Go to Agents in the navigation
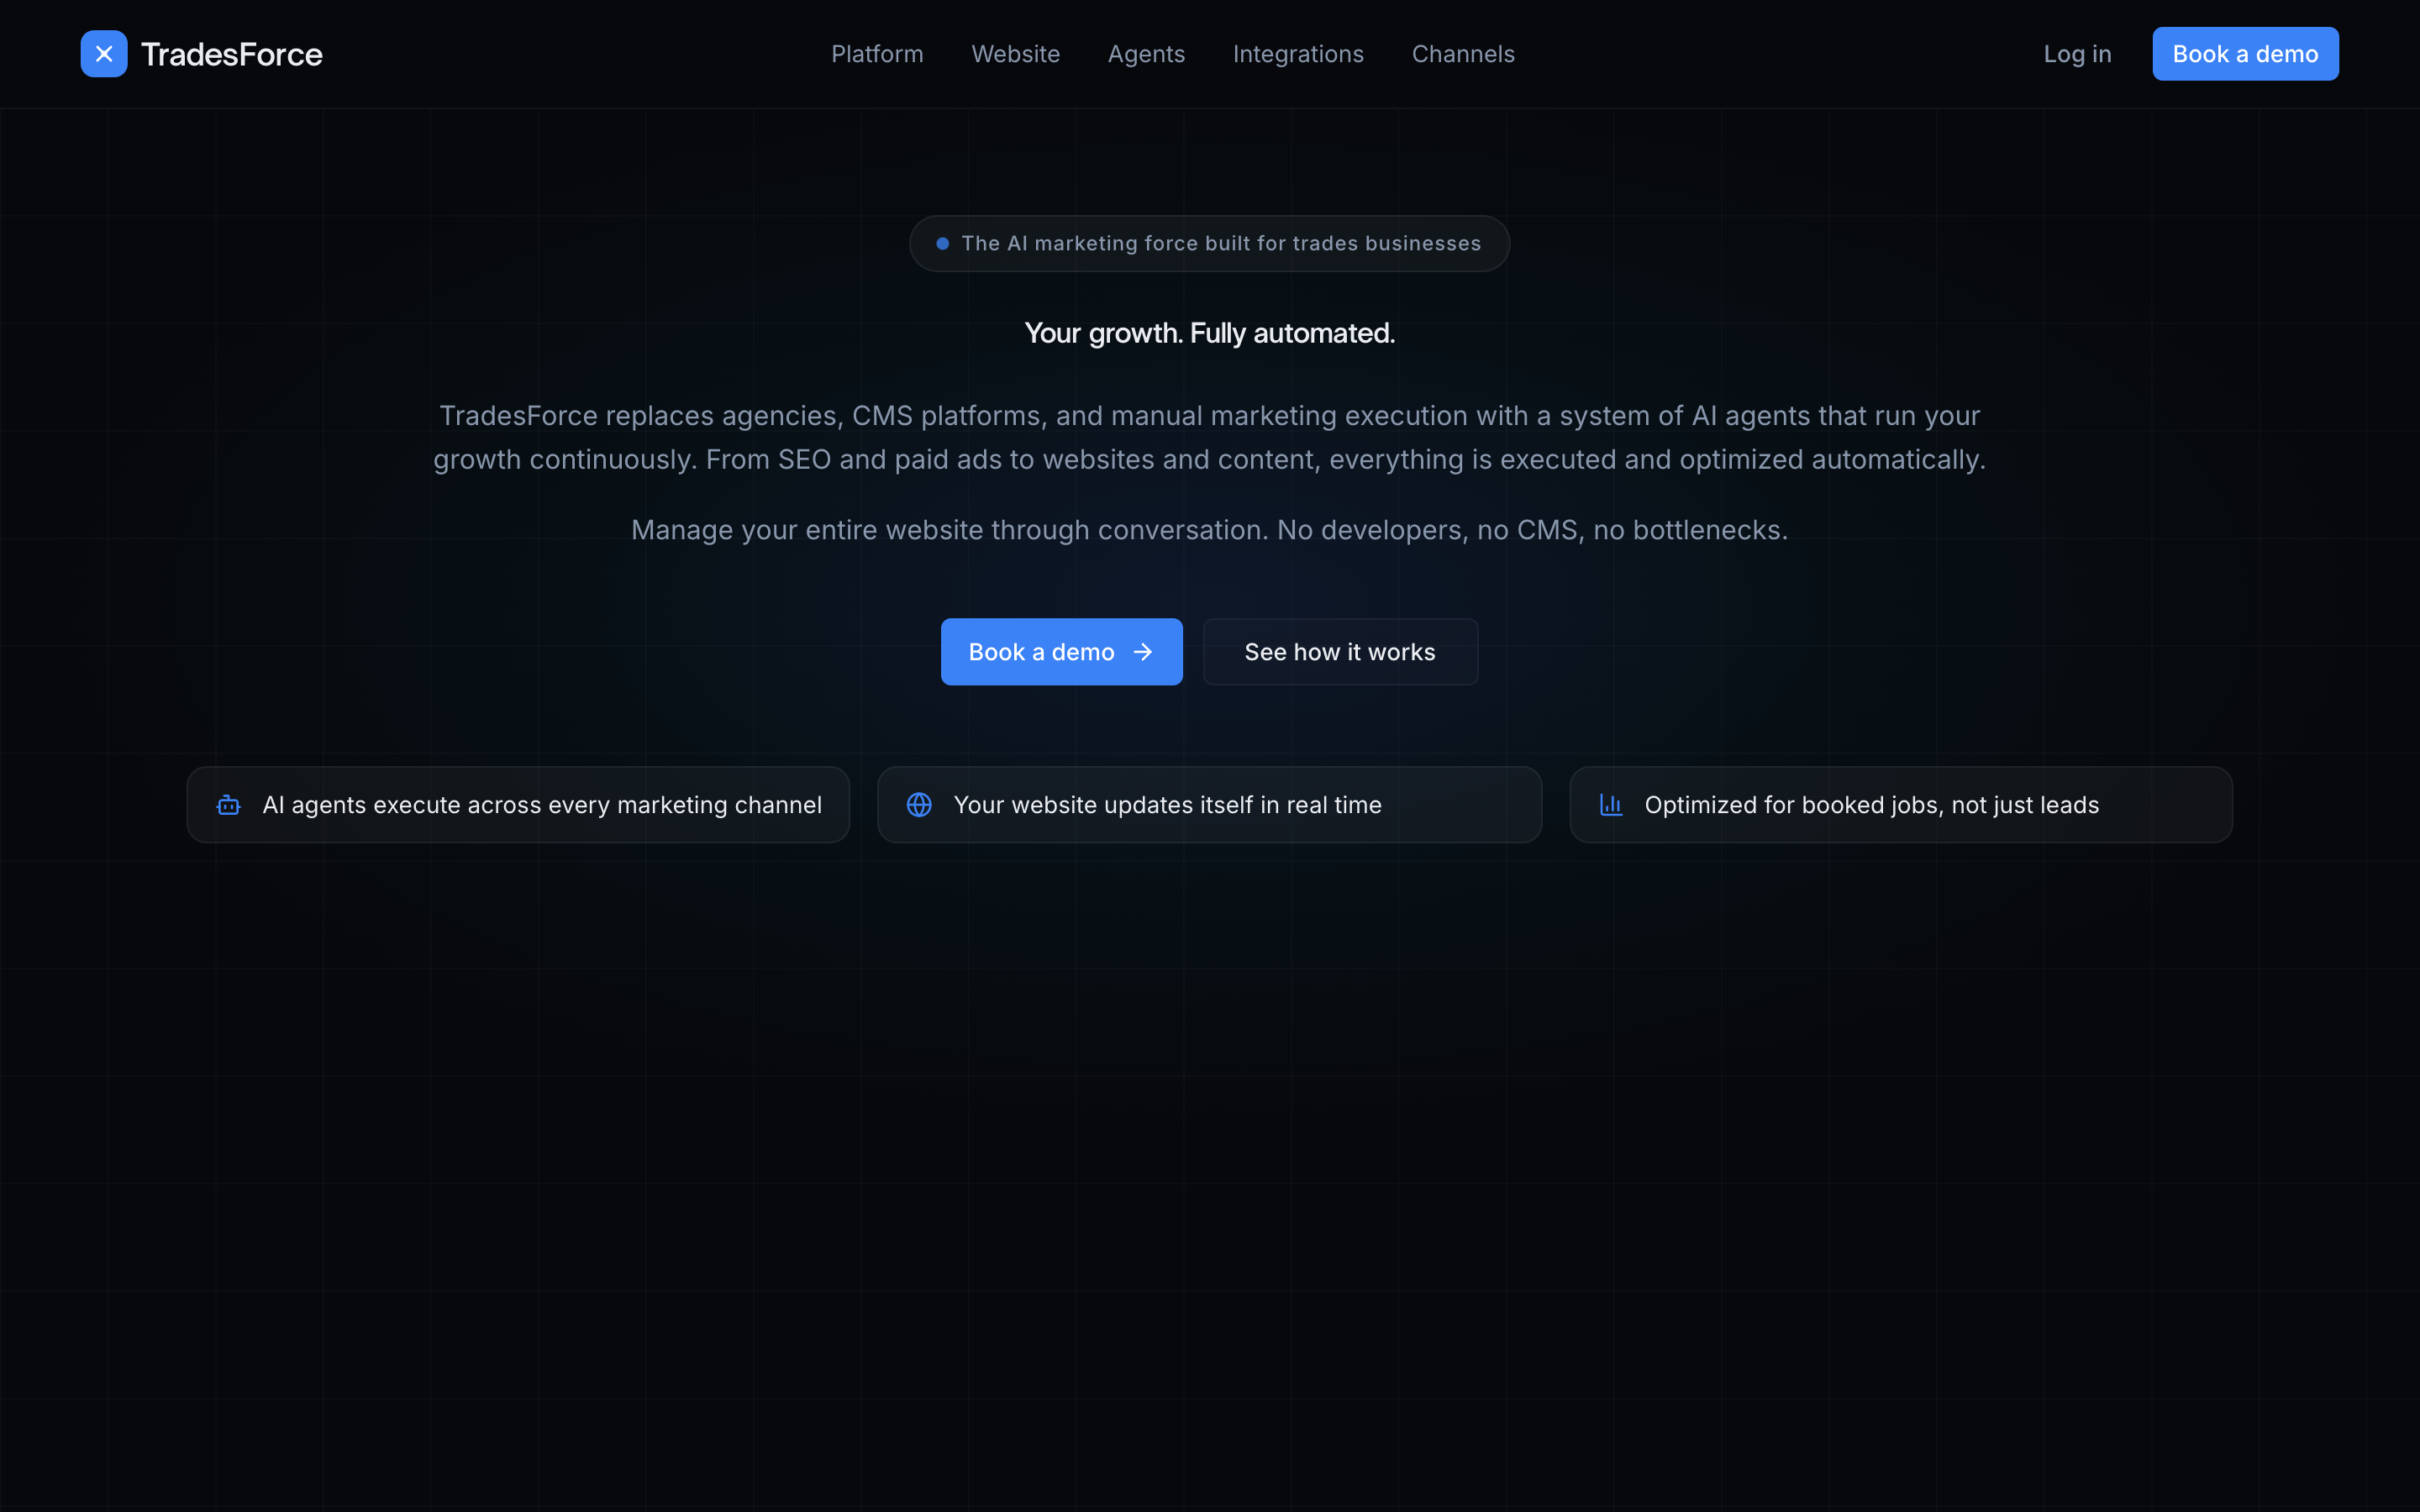2420x1512 pixels. tap(1146, 54)
